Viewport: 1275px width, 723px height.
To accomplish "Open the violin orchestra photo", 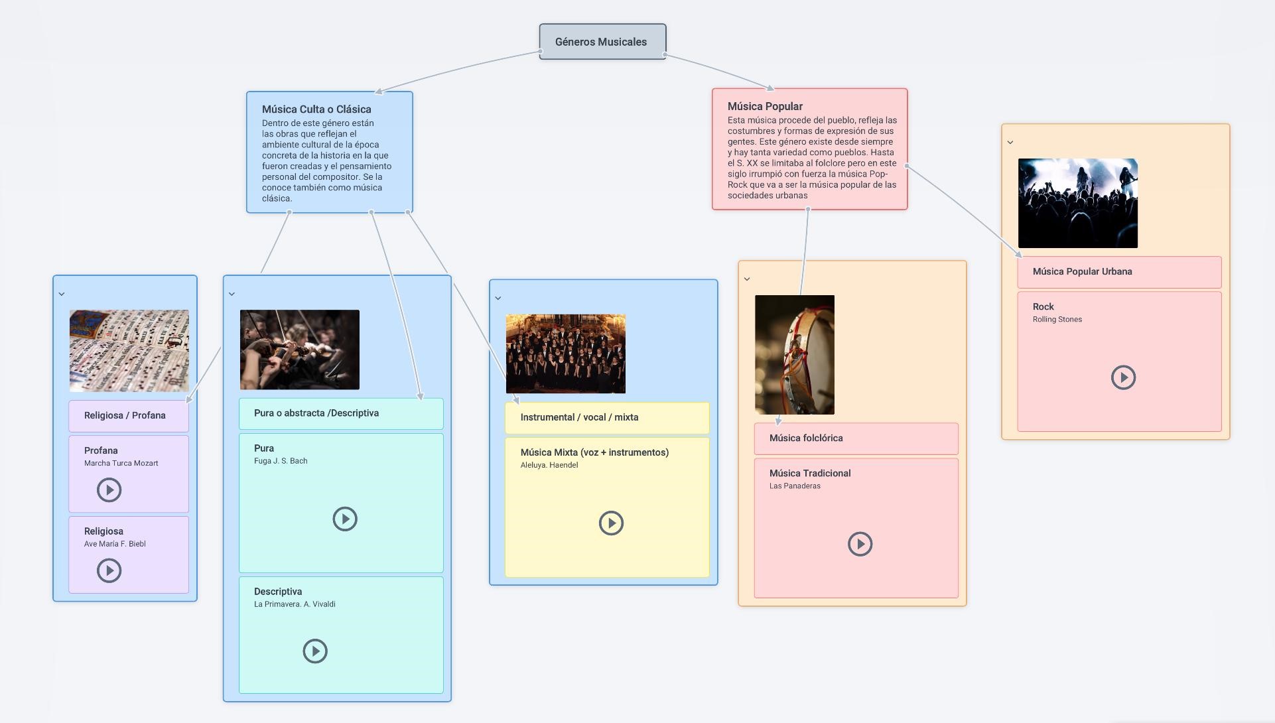I will (x=300, y=350).
